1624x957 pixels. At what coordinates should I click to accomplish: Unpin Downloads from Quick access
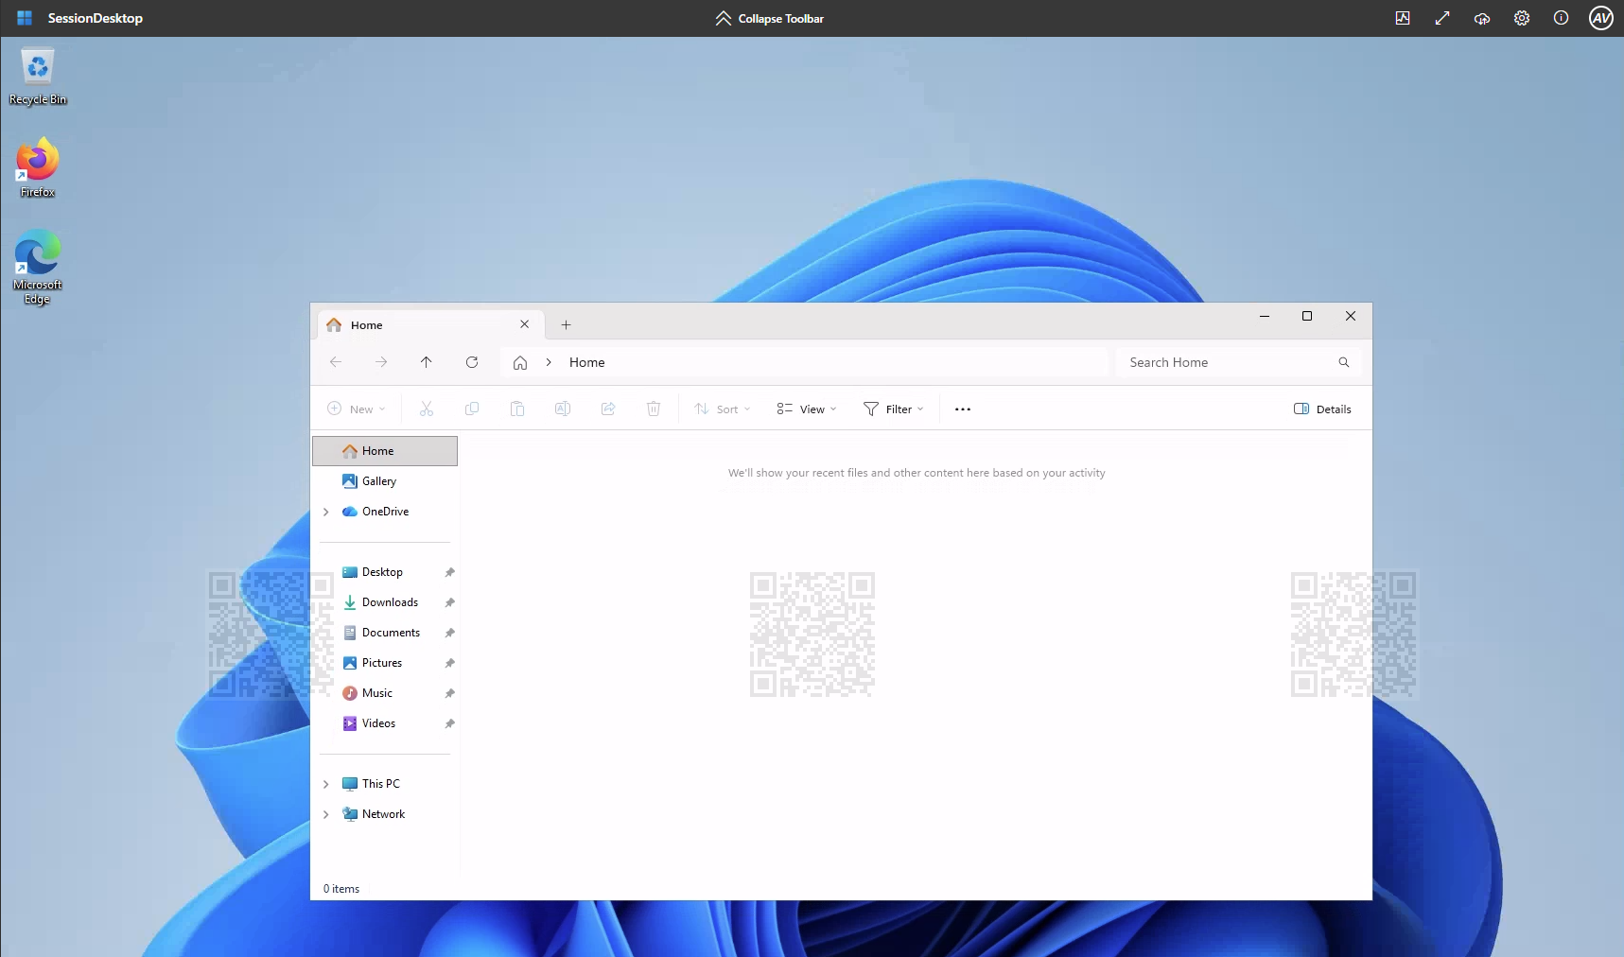[450, 602]
